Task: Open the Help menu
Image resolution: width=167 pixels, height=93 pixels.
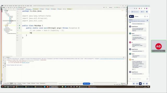Action: (31, 6)
